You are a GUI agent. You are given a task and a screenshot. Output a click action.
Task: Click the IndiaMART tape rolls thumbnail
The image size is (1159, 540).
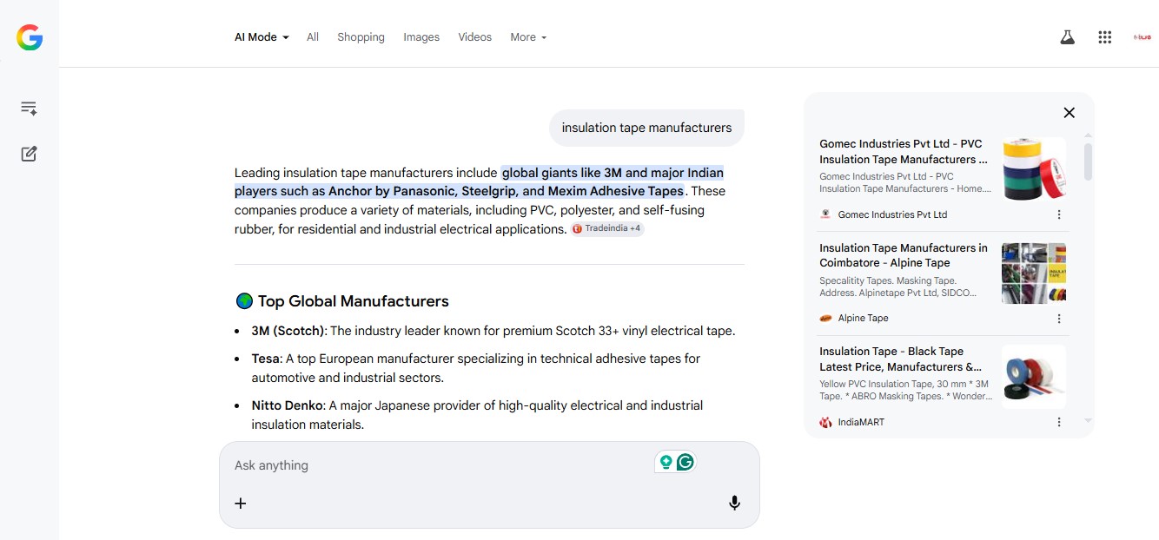pyautogui.click(x=1034, y=377)
